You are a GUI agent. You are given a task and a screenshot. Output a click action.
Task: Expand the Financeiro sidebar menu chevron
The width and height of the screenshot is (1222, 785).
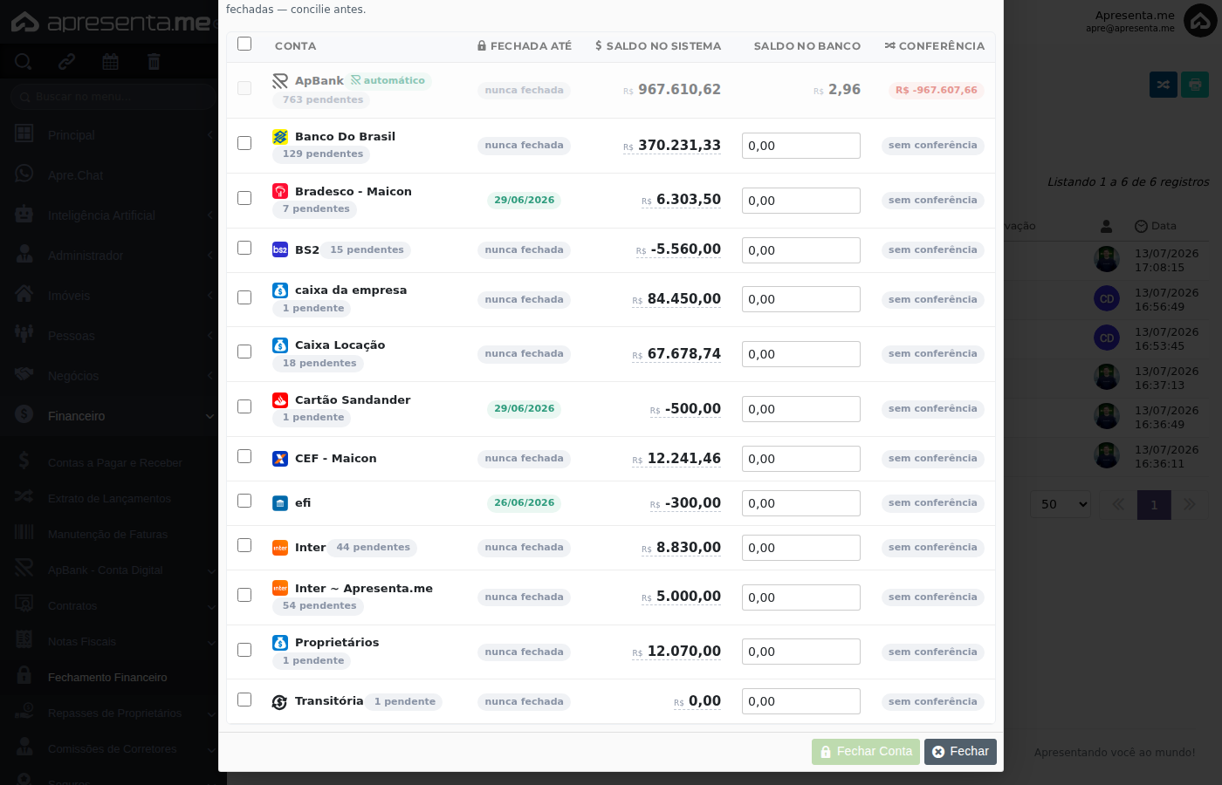click(209, 417)
